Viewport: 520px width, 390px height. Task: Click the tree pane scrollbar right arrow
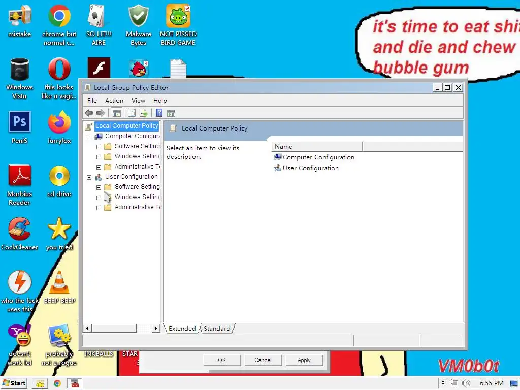pyautogui.click(x=156, y=329)
